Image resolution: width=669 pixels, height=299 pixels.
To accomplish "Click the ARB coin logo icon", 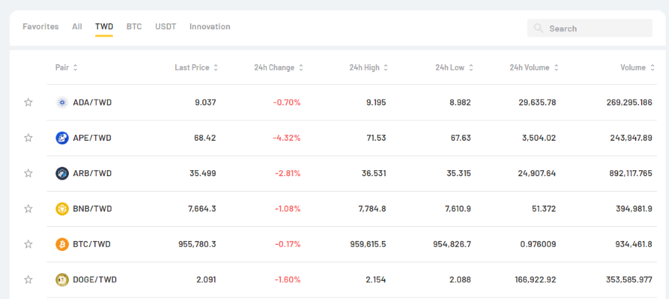I will 62,174.
